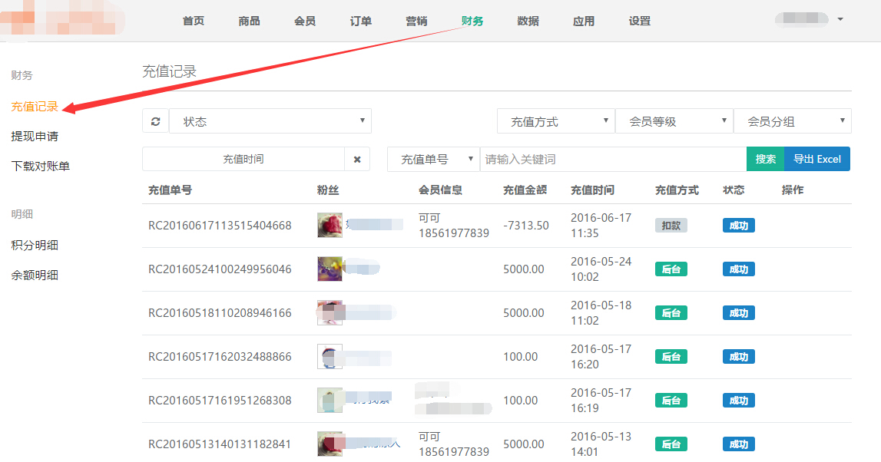
Task: Go to 数据 in the top navigation
Action: click(528, 21)
